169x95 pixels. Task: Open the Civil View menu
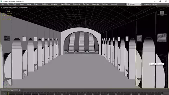[86, 4]
